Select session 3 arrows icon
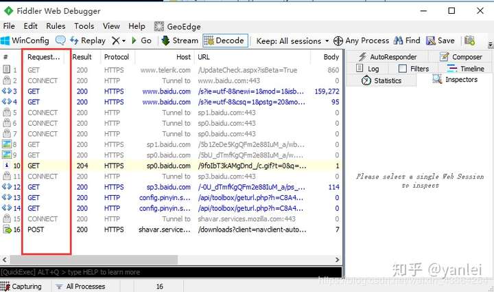Screen dimensions: 494x292 (7, 91)
